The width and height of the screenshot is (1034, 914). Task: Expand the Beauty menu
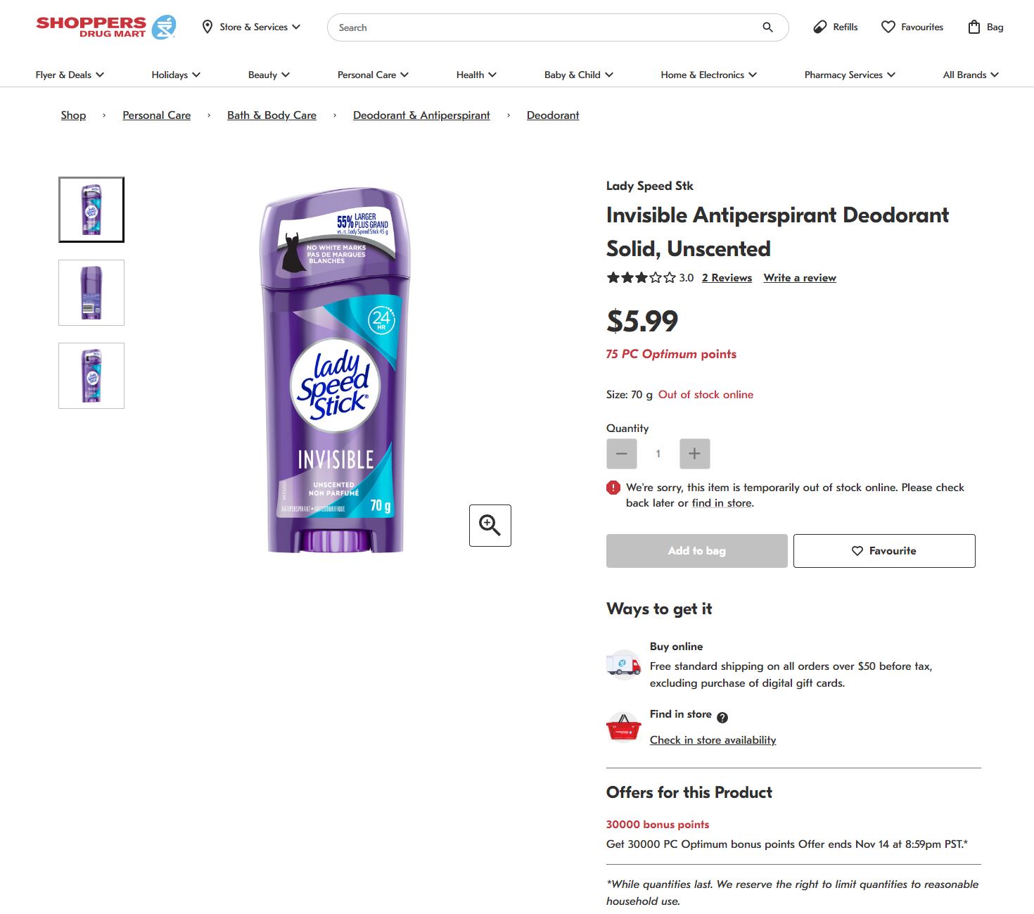(269, 75)
